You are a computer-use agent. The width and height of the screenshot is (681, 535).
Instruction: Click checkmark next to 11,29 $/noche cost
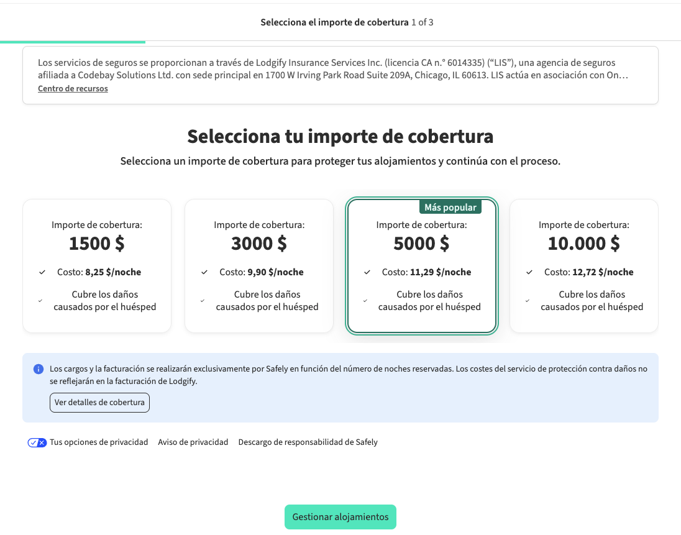(x=367, y=272)
